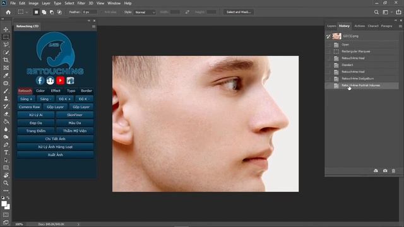404x227 pixels.
Task: Open the Edit Toolbar three-dots icon
Action: click(x=6, y=190)
